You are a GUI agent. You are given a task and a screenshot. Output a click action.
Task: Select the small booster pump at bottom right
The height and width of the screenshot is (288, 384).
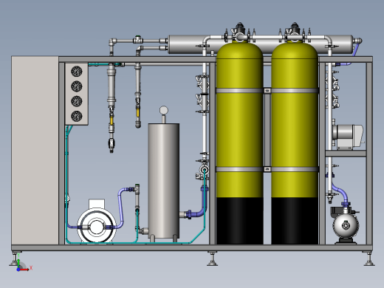[x=346, y=225]
